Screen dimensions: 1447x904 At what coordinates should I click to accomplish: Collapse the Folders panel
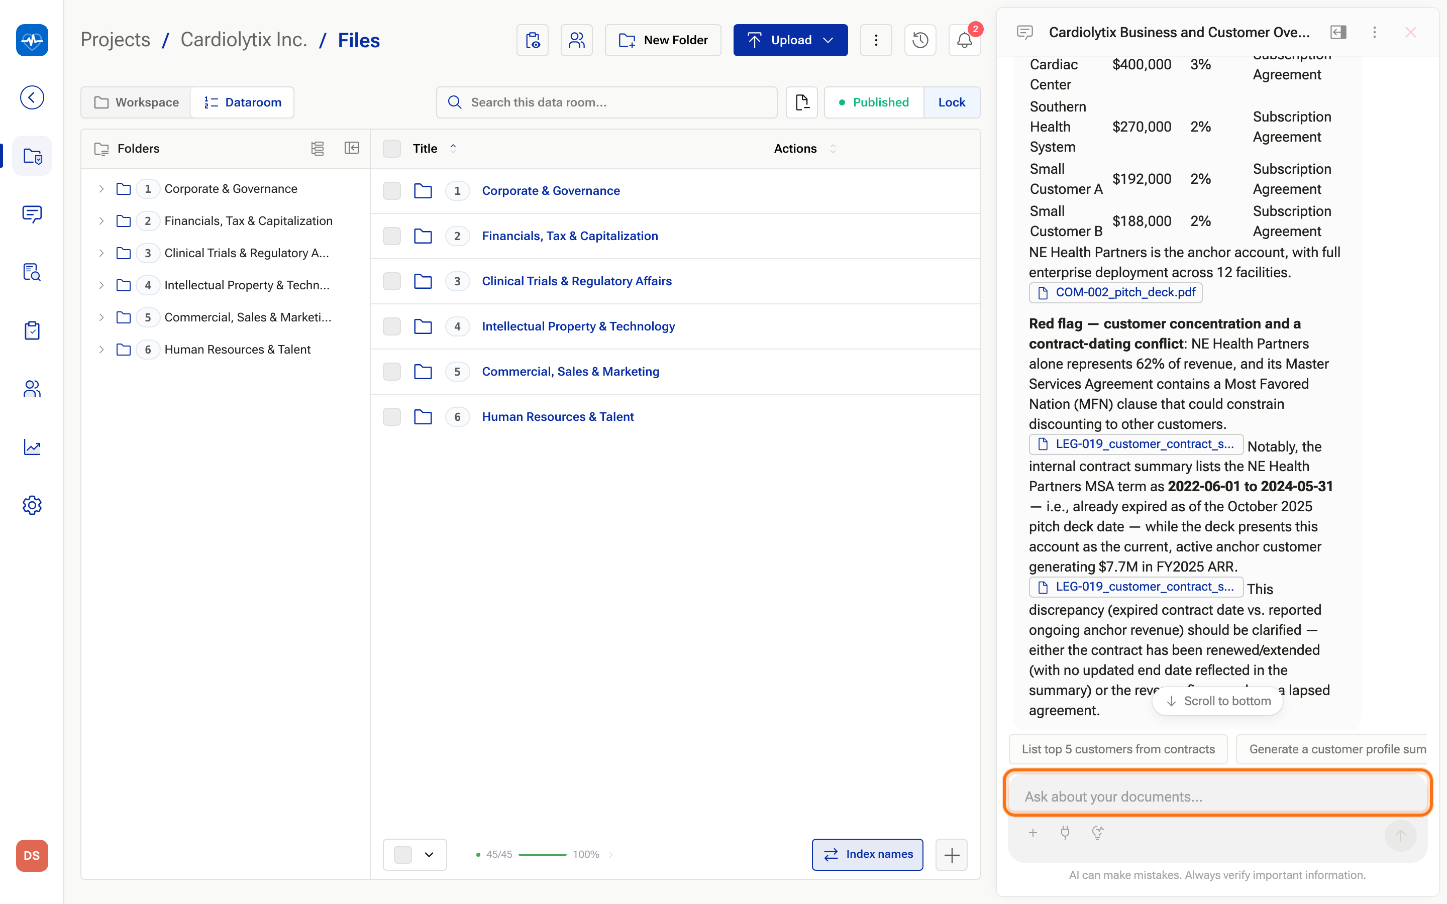[x=352, y=148]
